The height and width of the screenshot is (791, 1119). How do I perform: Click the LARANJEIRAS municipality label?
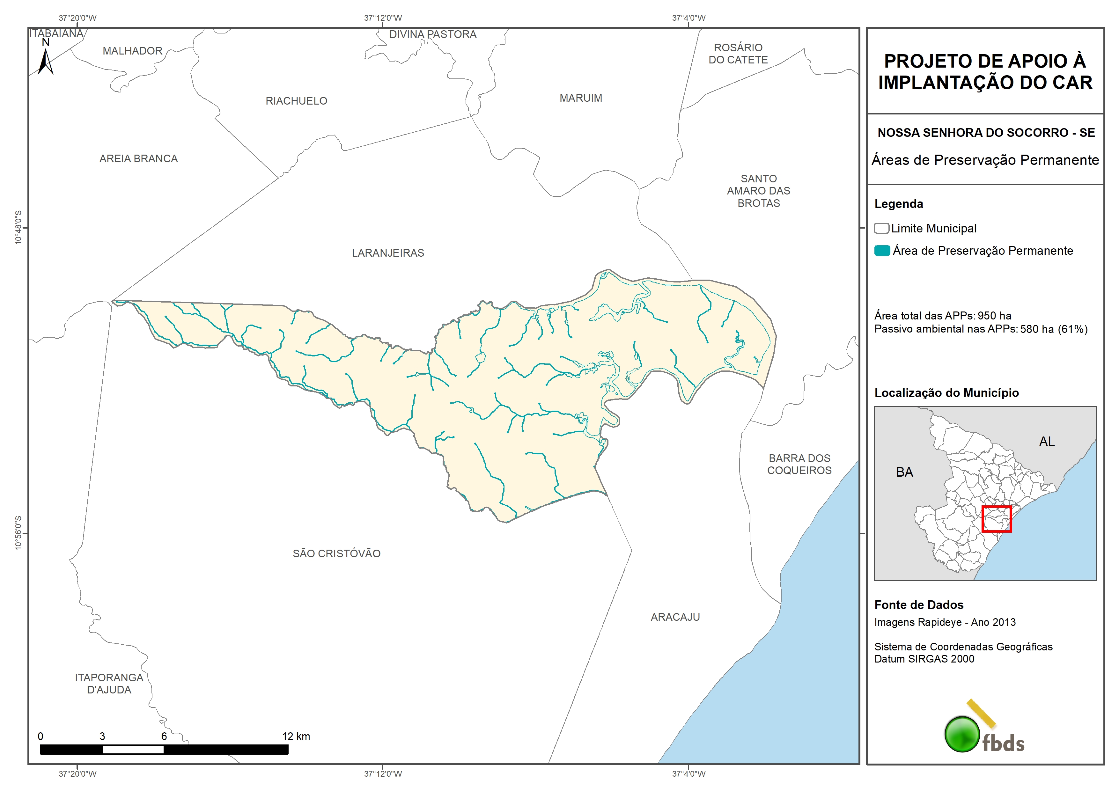[x=388, y=253]
